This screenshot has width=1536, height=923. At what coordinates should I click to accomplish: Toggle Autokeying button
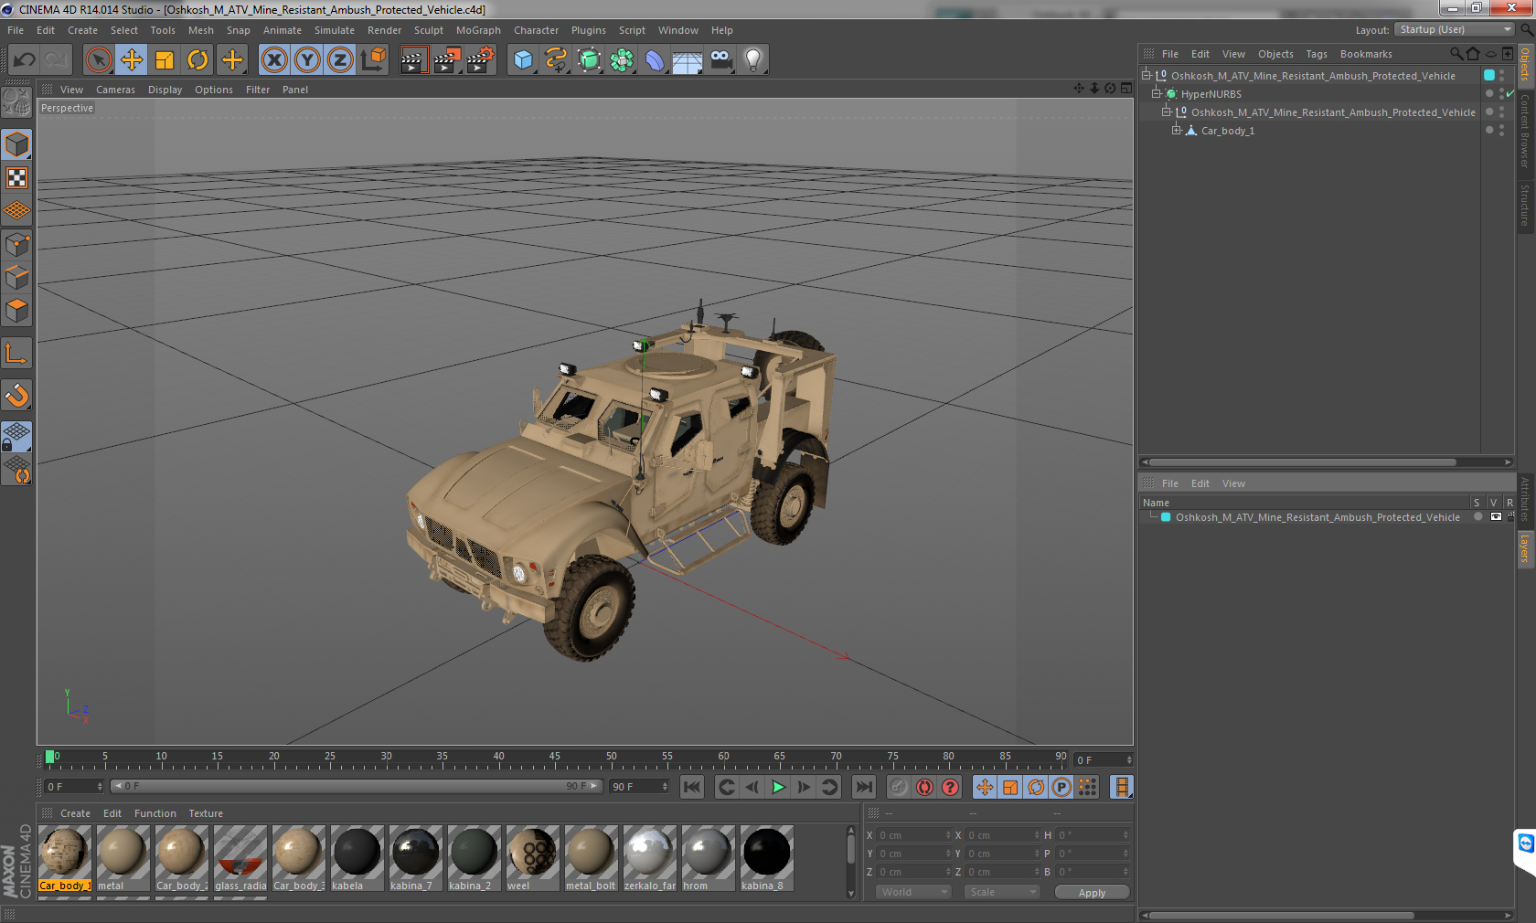(x=925, y=787)
